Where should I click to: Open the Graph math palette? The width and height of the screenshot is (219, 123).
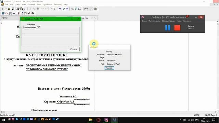pyautogui.click(x=7, y=13)
